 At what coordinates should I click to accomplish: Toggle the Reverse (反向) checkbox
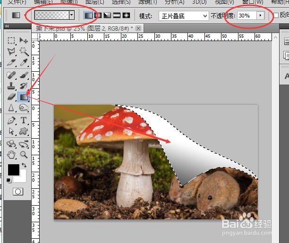tap(276, 15)
